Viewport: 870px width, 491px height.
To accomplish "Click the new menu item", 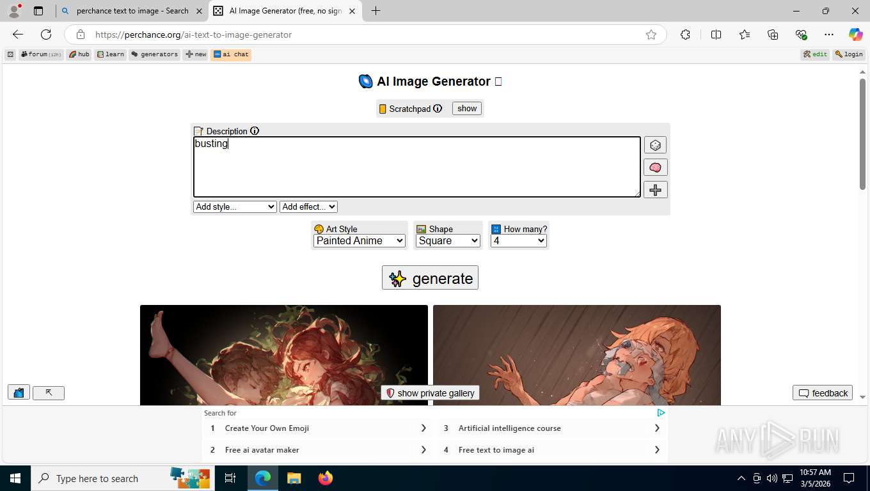I will (x=196, y=54).
